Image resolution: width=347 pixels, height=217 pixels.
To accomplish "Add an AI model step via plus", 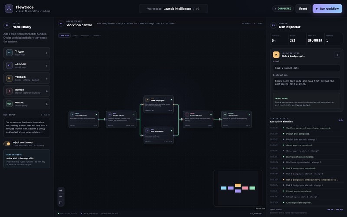I will click(46, 66).
